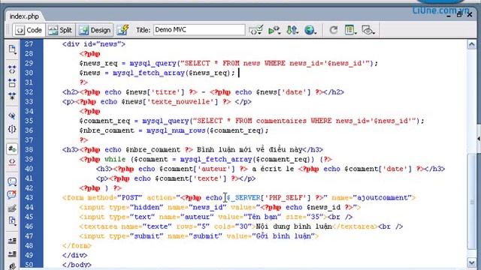Click the Title field containing Demo MVC

199,30
